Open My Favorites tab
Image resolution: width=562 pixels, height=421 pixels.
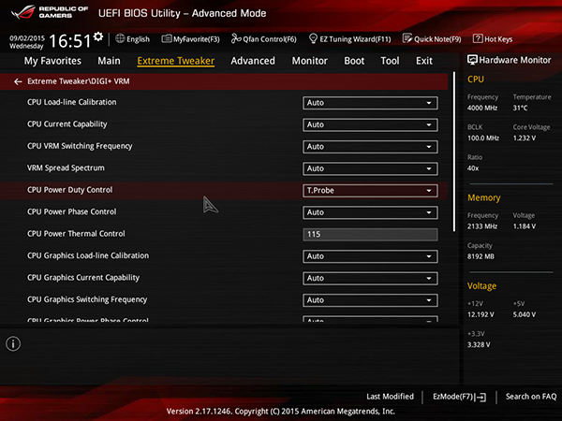pyautogui.click(x=52, y=61)
